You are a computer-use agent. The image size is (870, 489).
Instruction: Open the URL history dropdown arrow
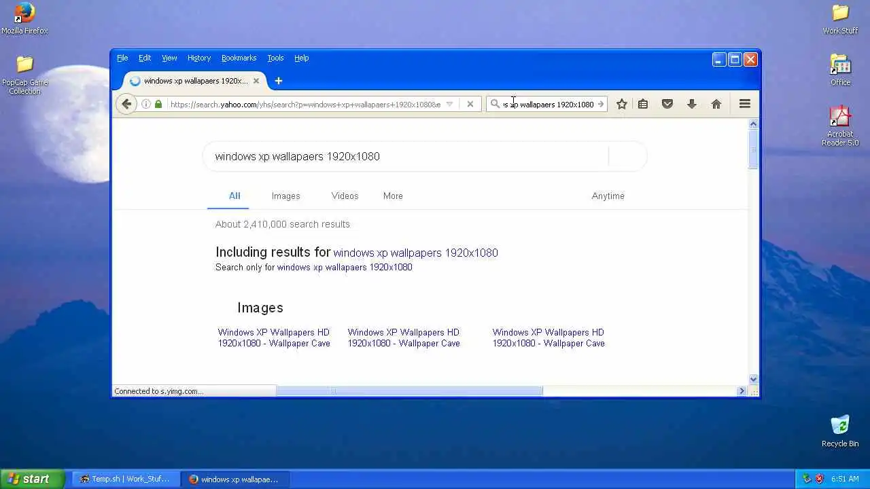pyautogui.click(x=449, y=104)
